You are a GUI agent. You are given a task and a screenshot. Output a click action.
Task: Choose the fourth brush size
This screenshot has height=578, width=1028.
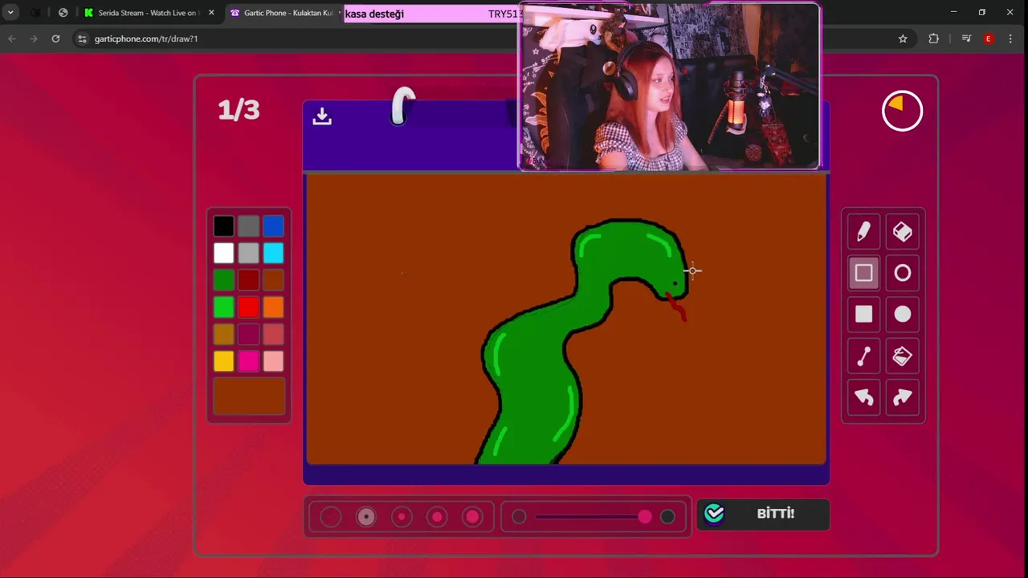[x=437, y=517]
